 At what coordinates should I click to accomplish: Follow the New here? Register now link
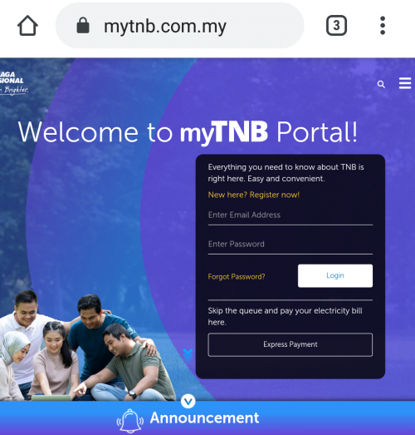254,195
